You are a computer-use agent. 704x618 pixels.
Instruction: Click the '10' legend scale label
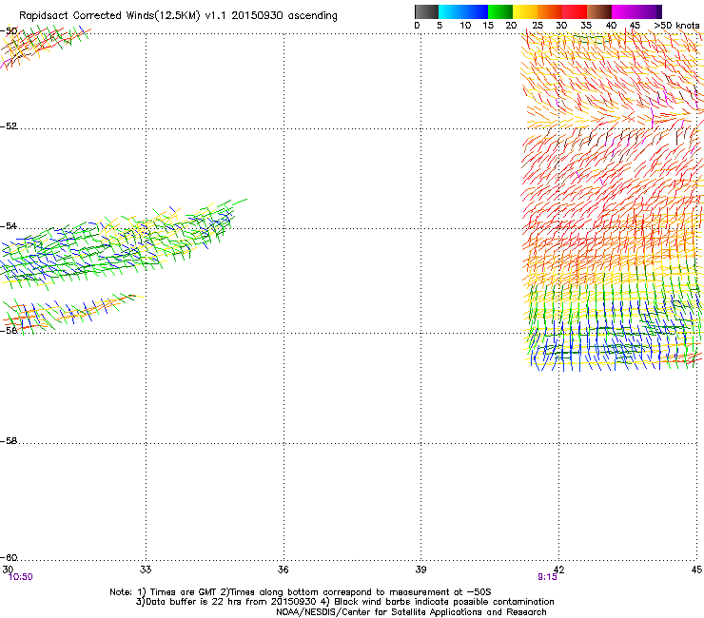point(465,26)
